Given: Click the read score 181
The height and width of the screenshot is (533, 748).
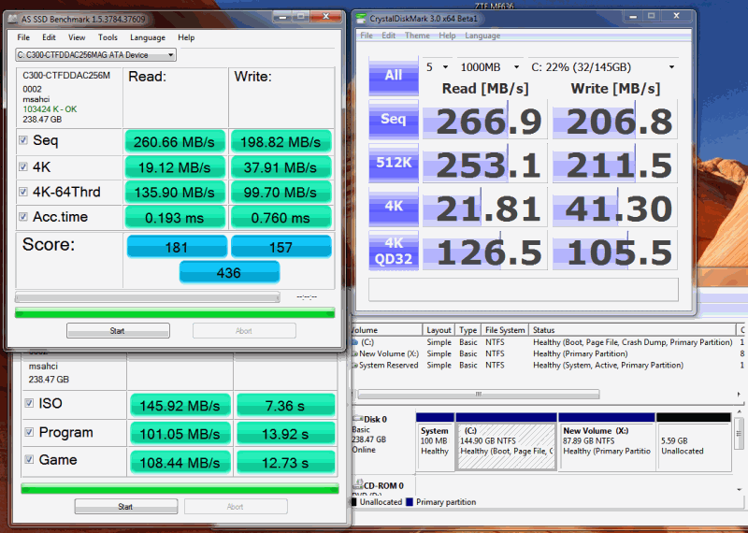Looking at the screenshot, I should [x=177, y=247].
